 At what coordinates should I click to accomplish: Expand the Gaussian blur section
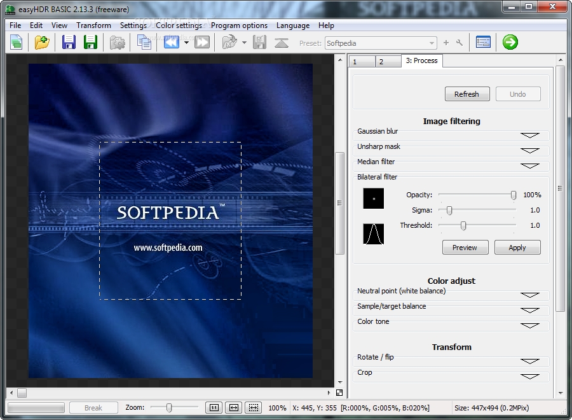[x=530, y=136]
